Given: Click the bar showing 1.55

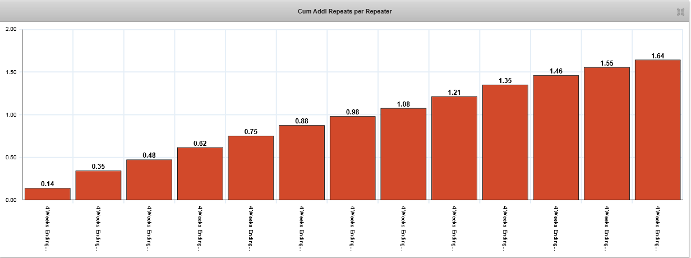Looking at the screenshot, I should (606, 133).
